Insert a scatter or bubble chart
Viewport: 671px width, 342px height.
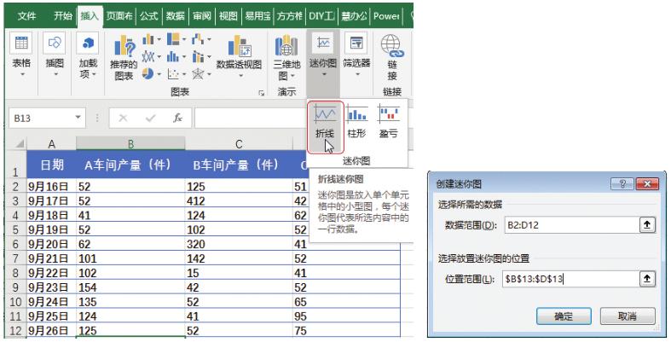click(x=173, y=73)
